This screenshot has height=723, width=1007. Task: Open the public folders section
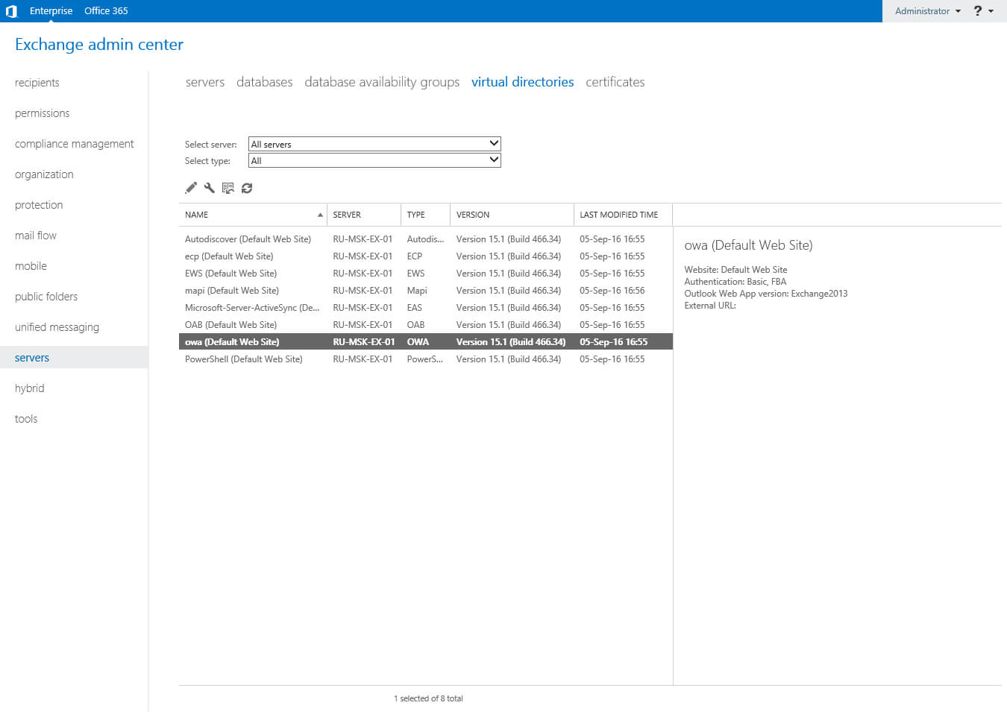[x=46, y=297]
